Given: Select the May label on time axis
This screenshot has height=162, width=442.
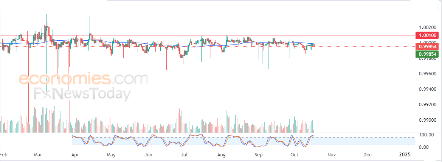Looking at the screenshot, I should [111, 155].
